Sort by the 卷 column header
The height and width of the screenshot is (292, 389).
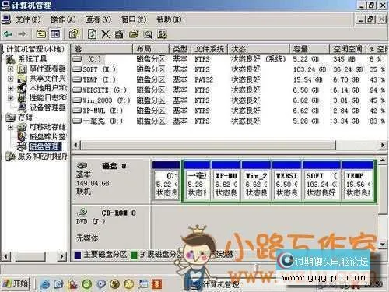102,49
